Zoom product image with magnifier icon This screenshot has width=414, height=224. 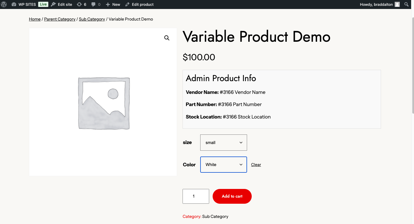pyautogui.click(x=167, y=38)
